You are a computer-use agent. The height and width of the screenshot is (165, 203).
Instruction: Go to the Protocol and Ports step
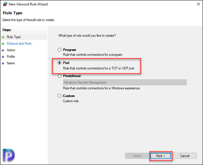click(19, 44)
